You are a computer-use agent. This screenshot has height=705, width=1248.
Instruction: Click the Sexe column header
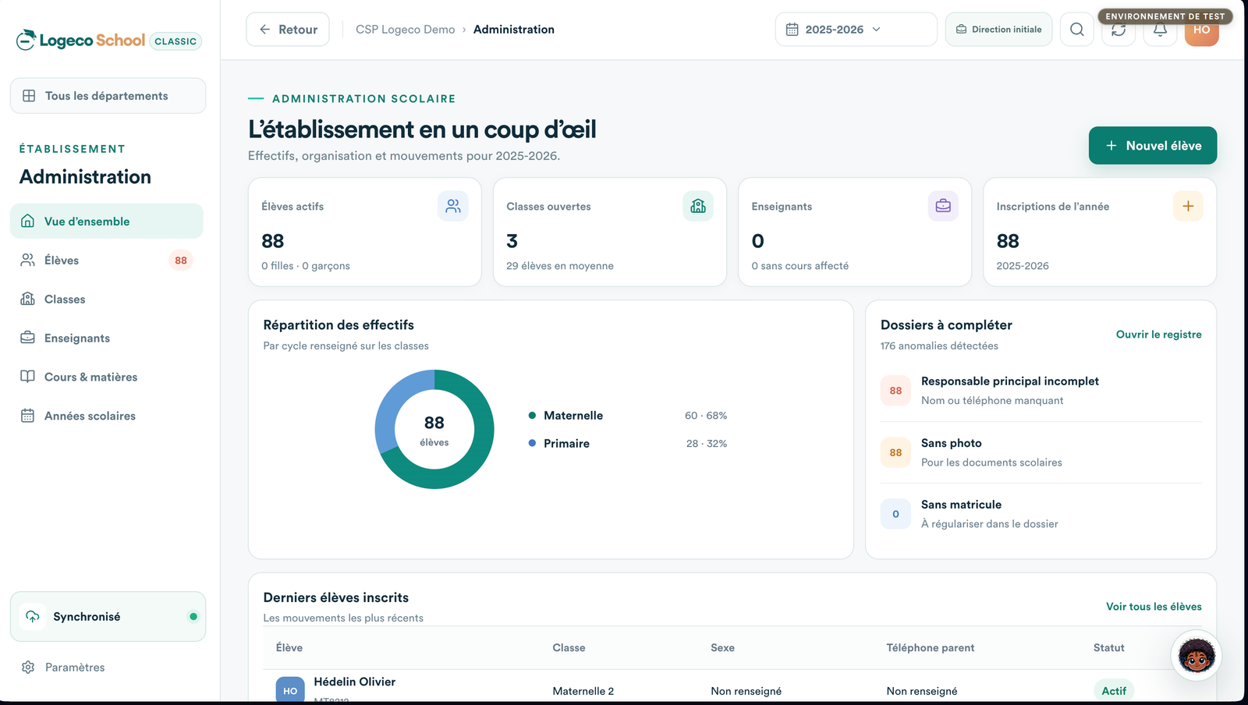tap(723, 648)
